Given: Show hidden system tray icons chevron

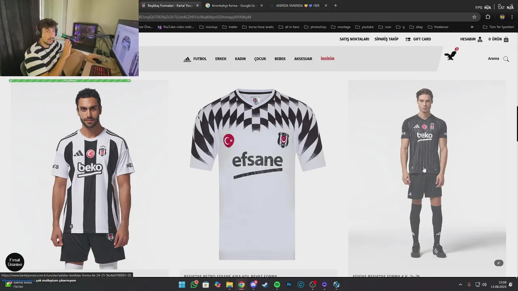Looking at the screenshot, I should pyautogui.click(x=460, y=285).
